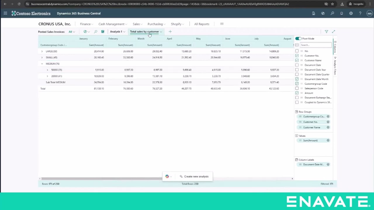Open the All Reports link

tap(202, 24)
